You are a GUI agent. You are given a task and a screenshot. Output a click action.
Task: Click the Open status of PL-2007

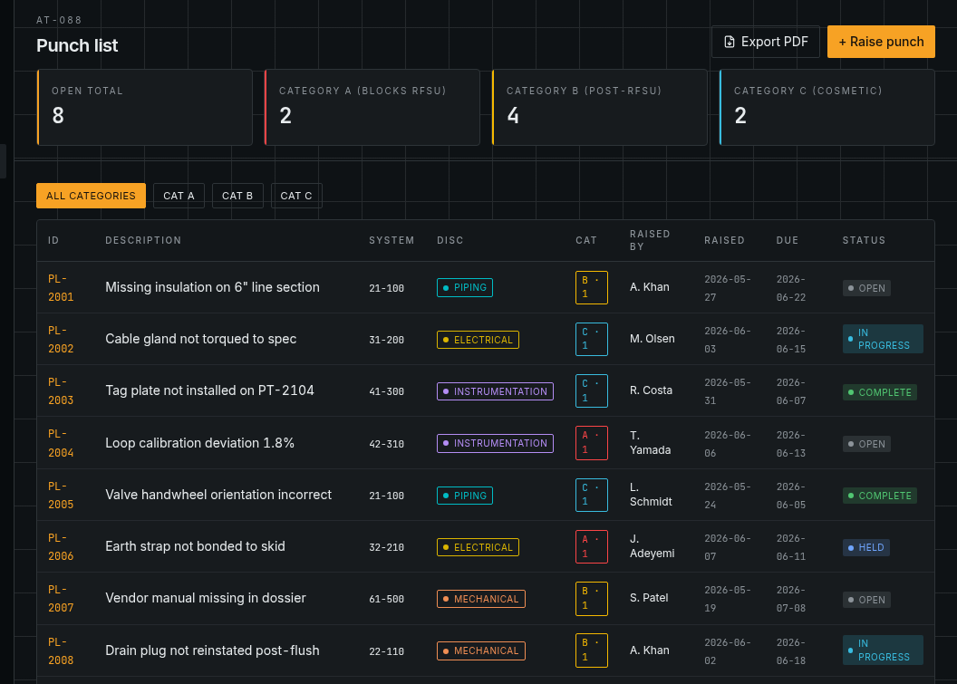866,600
